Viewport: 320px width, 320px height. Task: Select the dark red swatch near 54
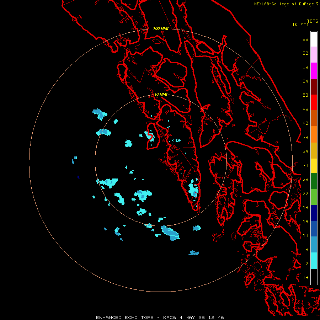(x=314, y=86)
